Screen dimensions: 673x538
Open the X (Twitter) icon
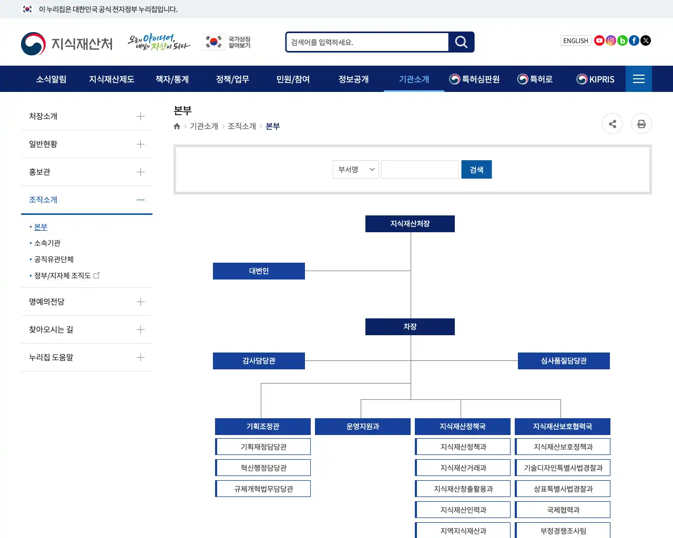tap(645, 40)
